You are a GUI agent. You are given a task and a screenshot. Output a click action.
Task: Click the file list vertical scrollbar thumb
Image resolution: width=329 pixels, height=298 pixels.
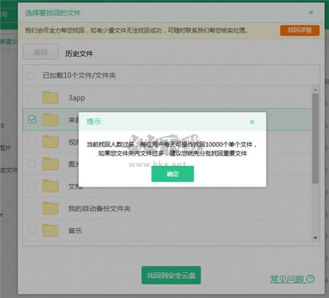[x=315, y=138]
